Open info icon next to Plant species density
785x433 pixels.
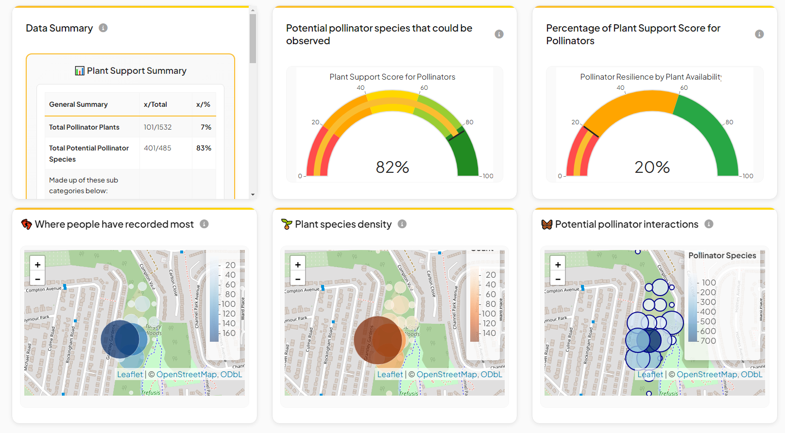point(402,224)
